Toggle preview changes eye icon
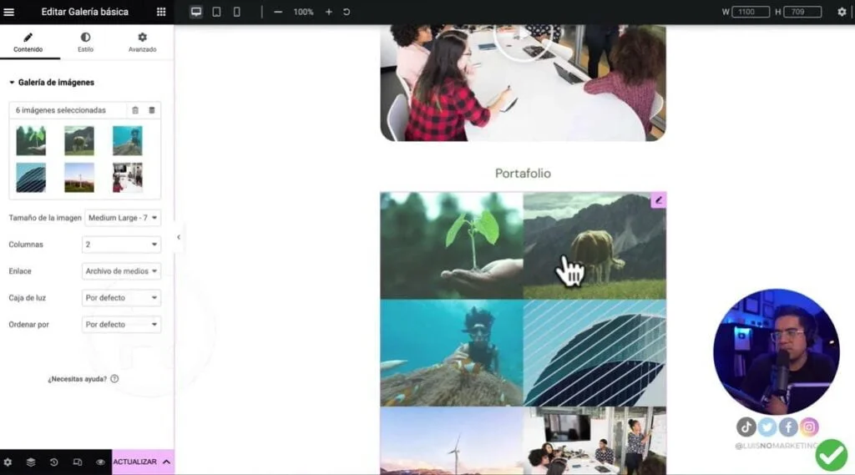855x475 pixels. tap(100, 462)
